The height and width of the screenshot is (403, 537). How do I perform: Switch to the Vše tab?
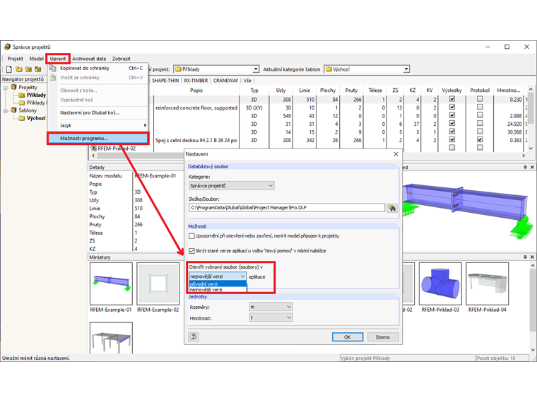(247, 81)
